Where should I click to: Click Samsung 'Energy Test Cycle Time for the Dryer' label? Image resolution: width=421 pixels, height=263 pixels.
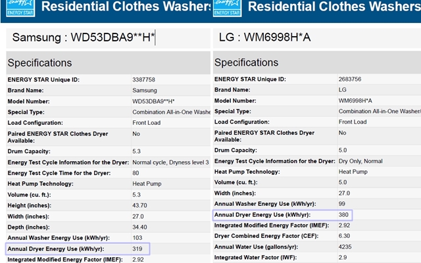point(59,173)
